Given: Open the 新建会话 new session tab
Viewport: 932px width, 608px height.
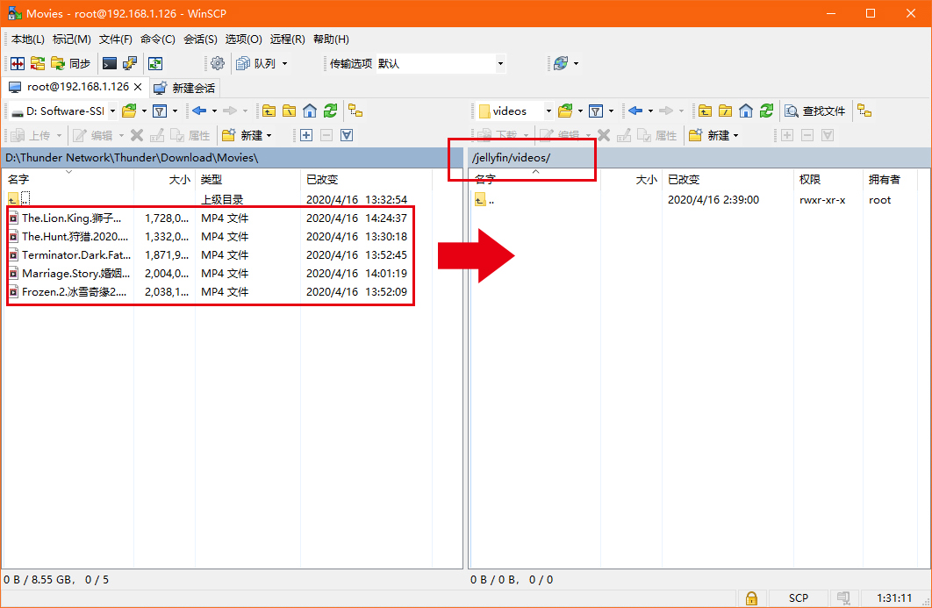Looking at the screenshot, I should (185, 88).
